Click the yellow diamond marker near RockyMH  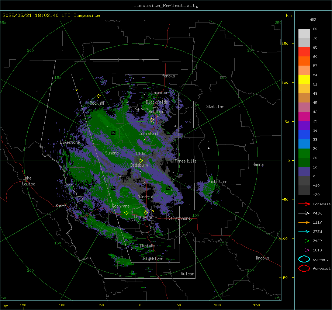(98, 96)
